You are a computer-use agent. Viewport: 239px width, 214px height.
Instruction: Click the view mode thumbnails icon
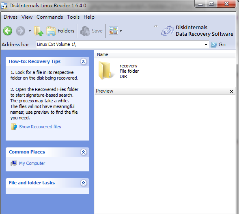(x=113, y=31)
